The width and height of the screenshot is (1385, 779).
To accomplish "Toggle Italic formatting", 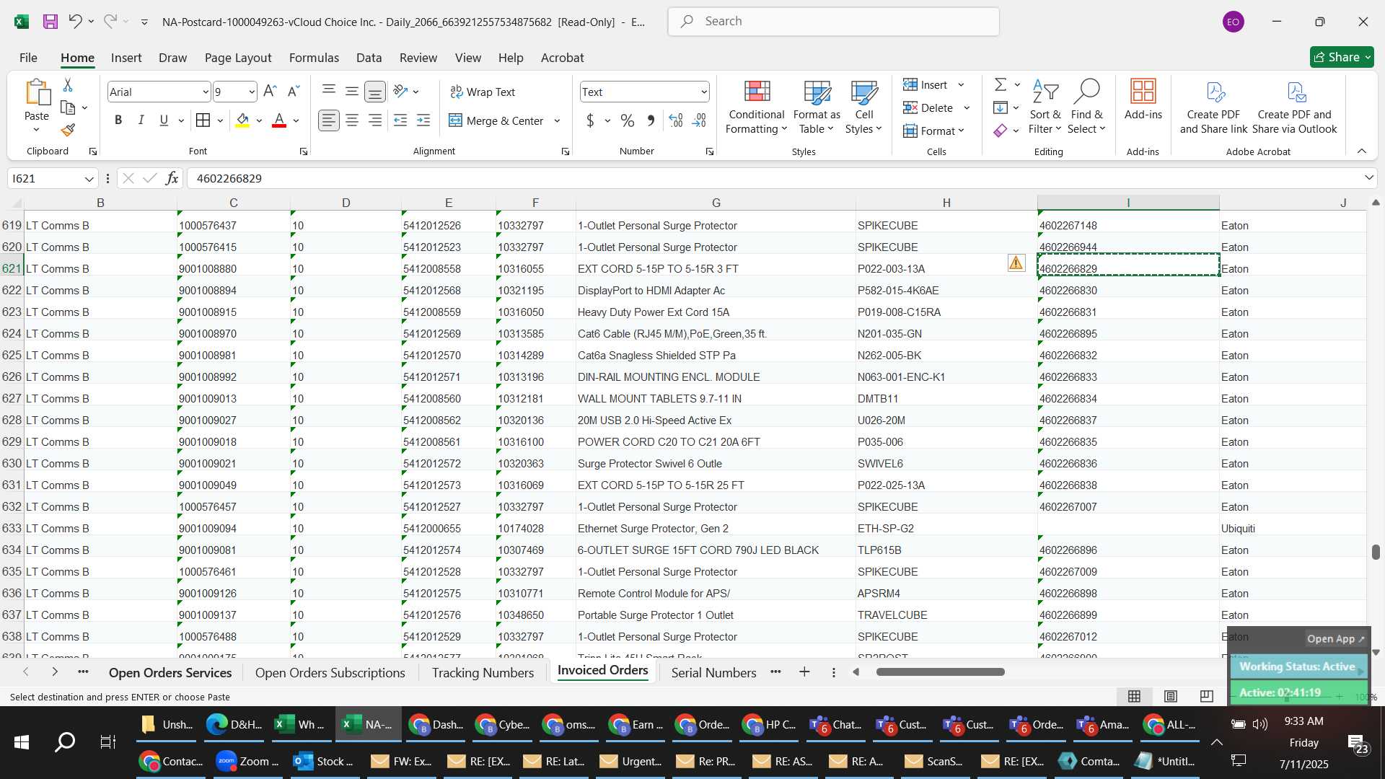I will 141,120.
